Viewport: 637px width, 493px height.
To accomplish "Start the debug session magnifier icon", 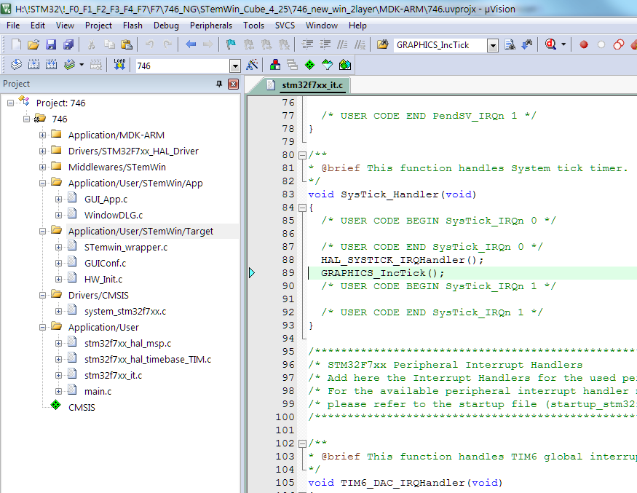I will point(552,44).
